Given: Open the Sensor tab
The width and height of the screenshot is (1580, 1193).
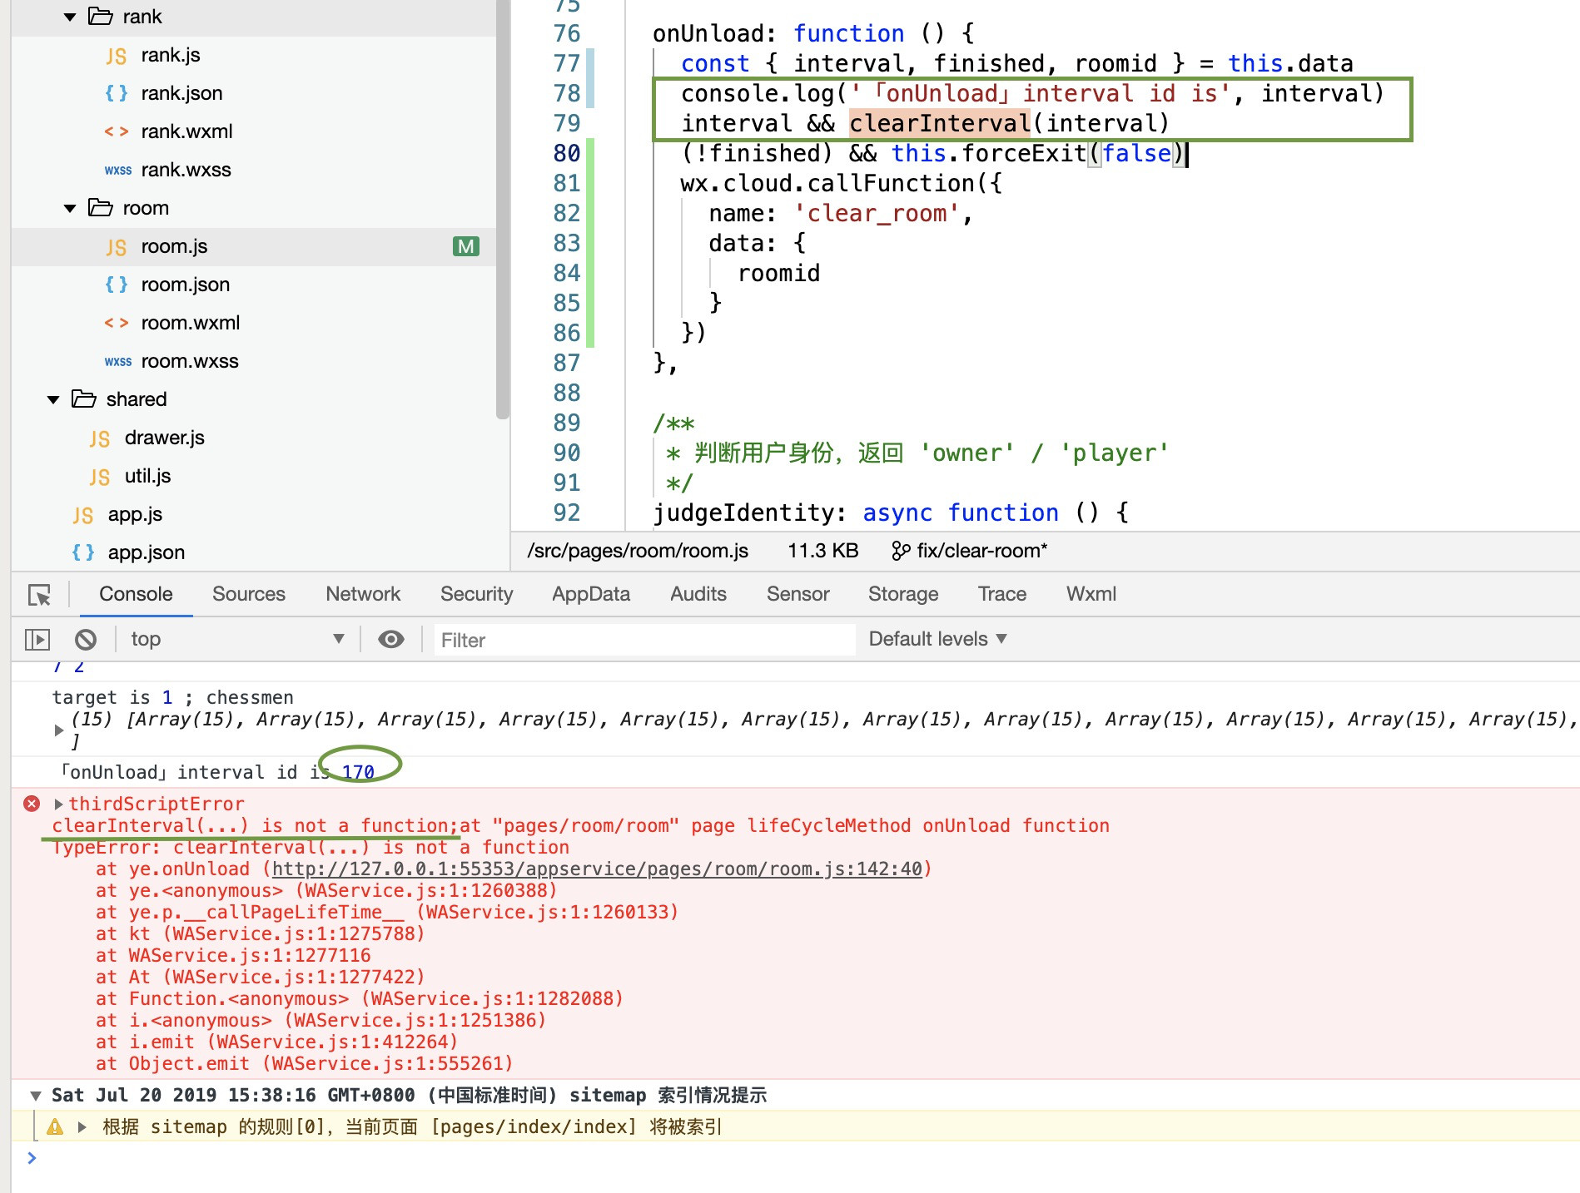Looking at the screenshot, I should click(797, 594).
